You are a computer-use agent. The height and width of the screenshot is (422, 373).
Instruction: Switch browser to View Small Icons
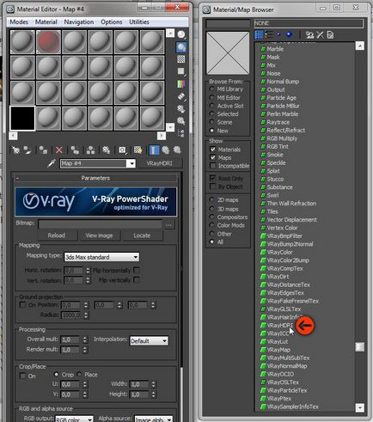[x=278, y=34]
